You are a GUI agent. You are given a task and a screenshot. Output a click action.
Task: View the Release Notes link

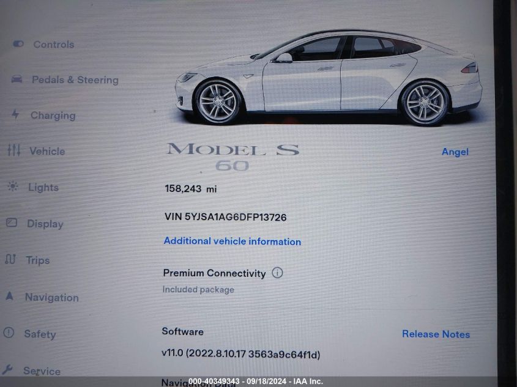click(x=436, y=334)
